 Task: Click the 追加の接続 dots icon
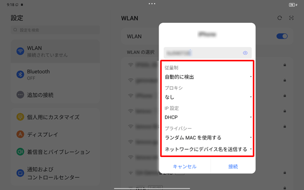20,95
